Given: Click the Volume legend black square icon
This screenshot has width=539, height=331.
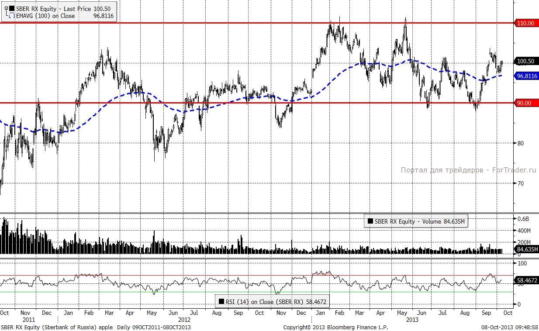Looking at the screenshot, I should tap(370, 221).
